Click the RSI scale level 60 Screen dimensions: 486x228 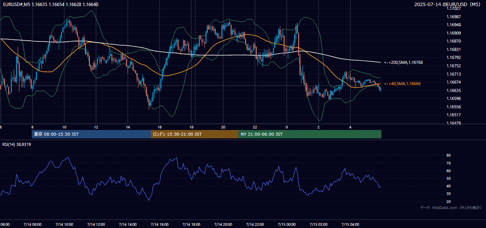click(x=448, y=171)
